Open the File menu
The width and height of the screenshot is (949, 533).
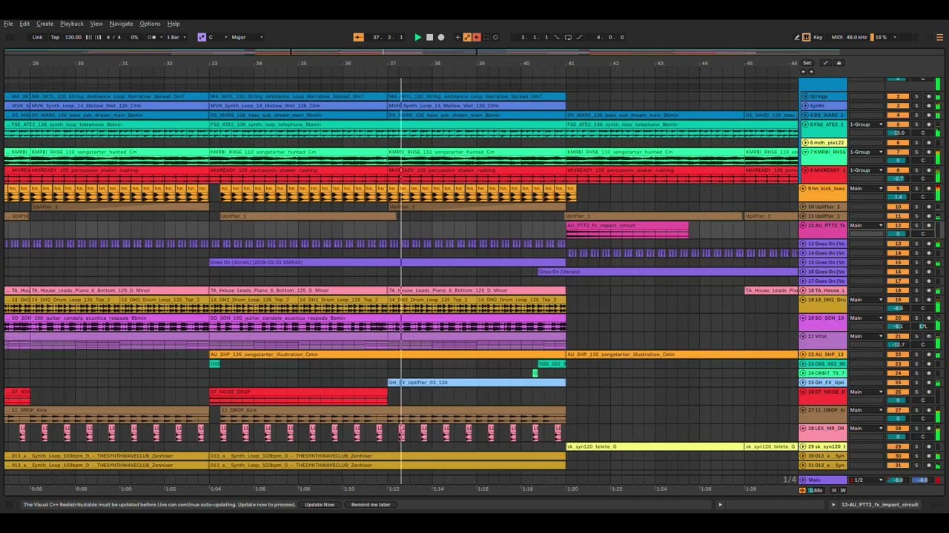[8, 24]
